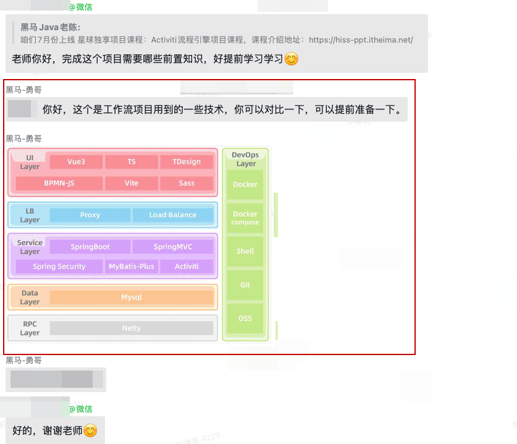Viewport: 517px width, 444px height.
Task: Select the Git block
Action: point(245,285)
